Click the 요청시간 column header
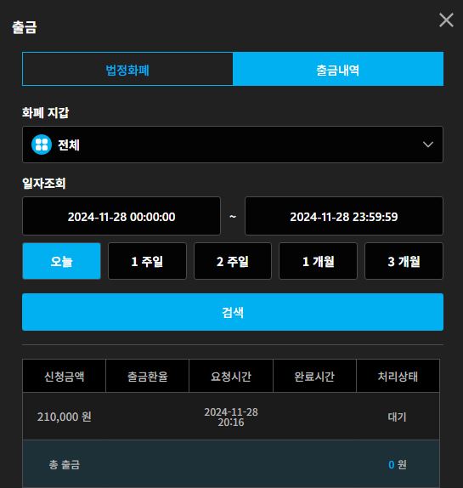This screenshot has width=463, height=488. tap(231, 376)
